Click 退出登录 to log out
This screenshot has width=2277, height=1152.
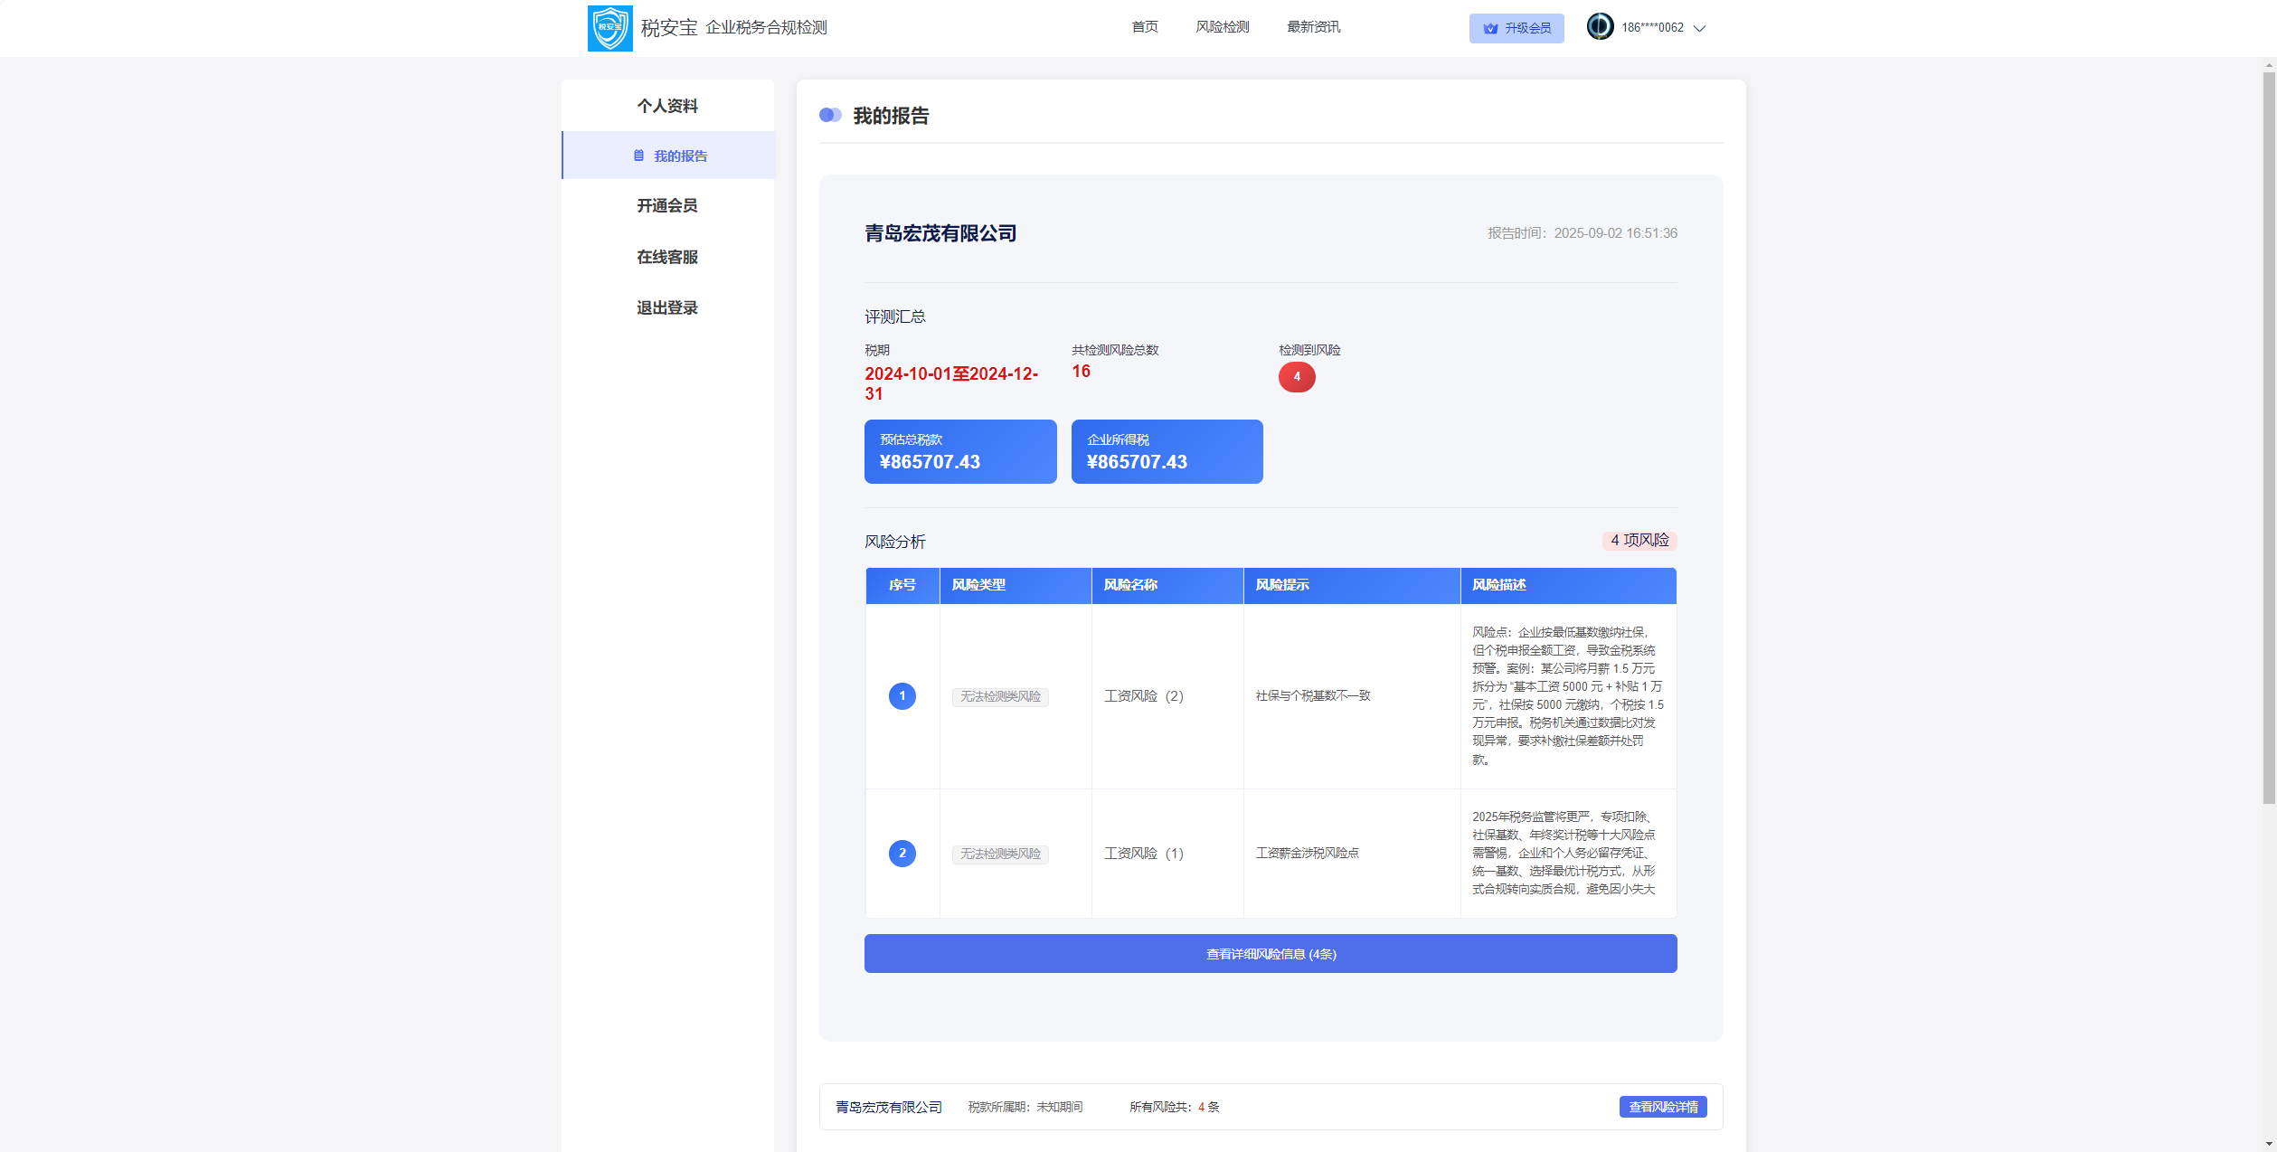(x=667, y=308)
